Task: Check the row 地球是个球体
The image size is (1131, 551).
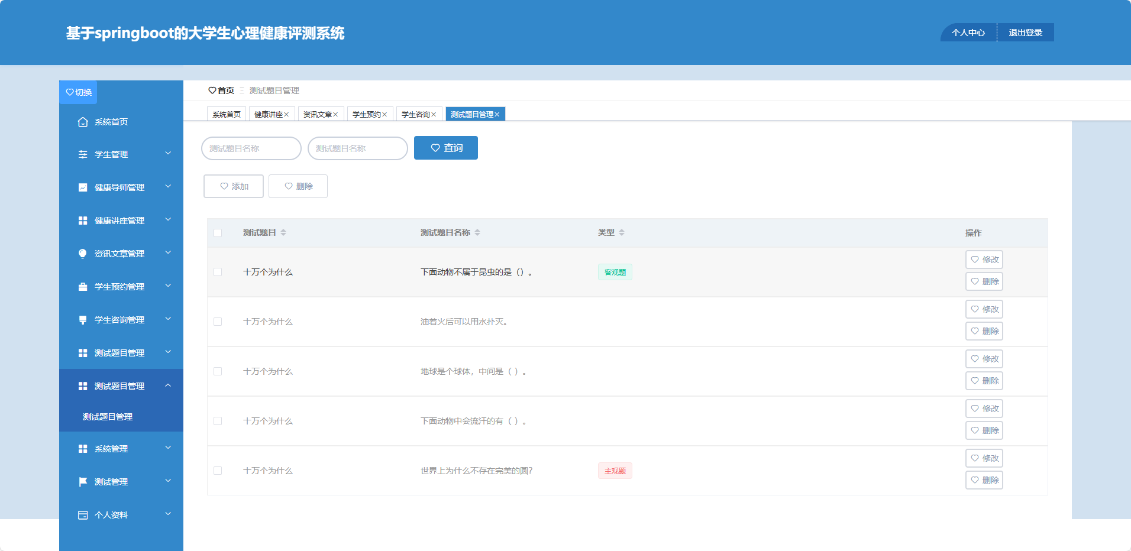Action: tap(218, 371)
